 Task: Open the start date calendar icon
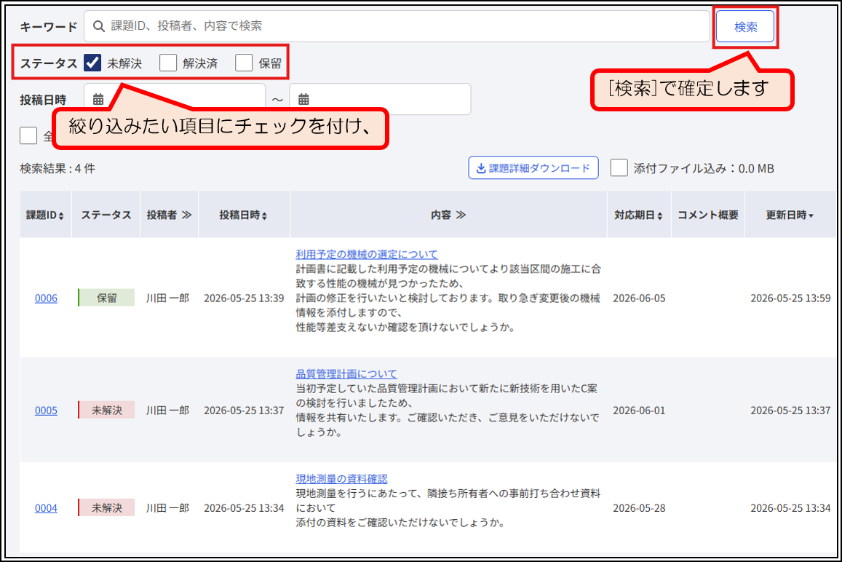(98, 99)
